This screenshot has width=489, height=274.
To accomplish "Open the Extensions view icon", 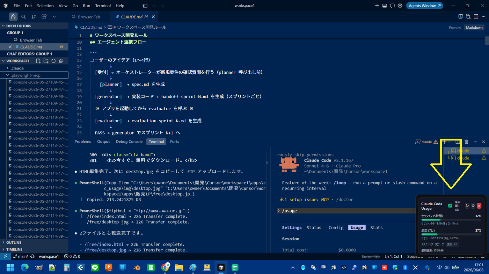I will click(x=44, y=17).
